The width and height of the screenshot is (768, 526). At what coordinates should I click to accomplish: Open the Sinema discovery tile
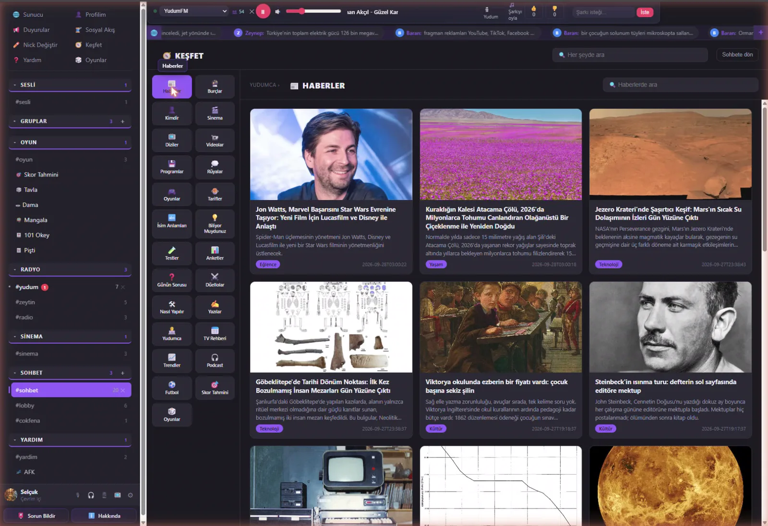coord(215,114)
